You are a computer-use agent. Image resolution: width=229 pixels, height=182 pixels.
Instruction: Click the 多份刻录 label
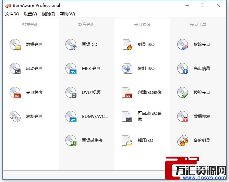(x=202, y=141)
